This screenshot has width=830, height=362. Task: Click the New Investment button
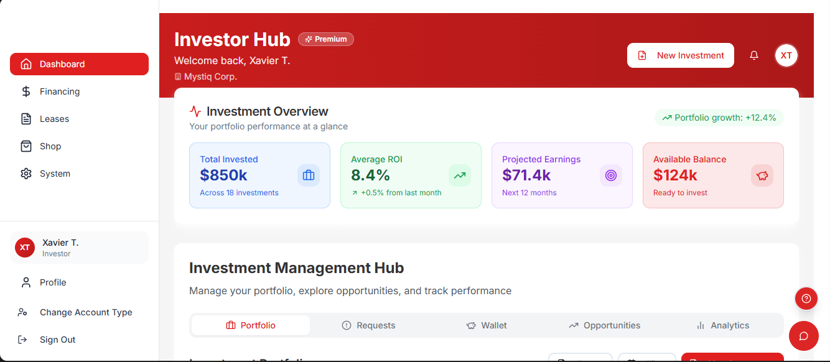coord(681,55)
